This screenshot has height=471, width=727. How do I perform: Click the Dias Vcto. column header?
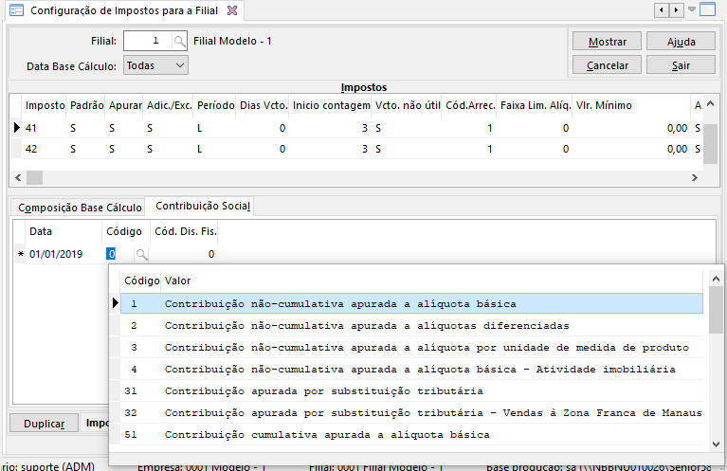point(264,105)
